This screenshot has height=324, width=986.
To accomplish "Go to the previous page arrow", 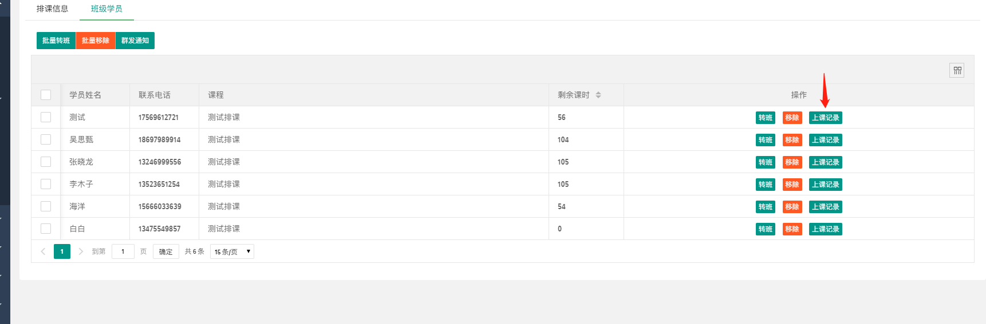I will tap(43, 251).
